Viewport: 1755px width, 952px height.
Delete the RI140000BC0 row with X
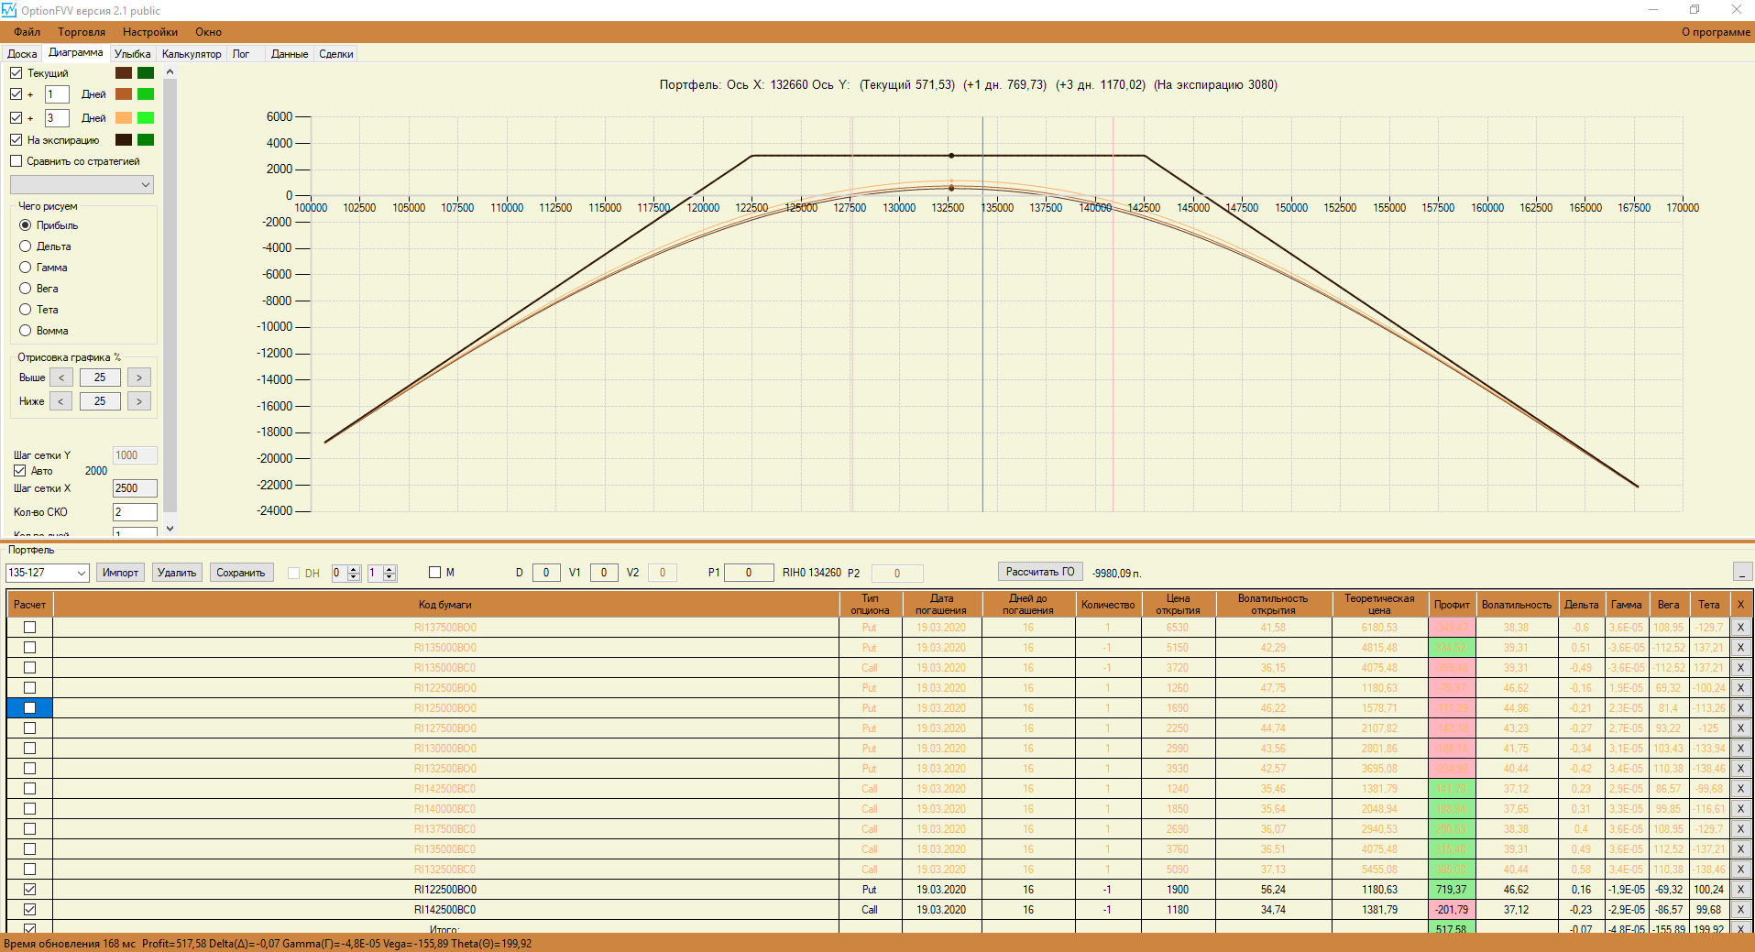point(1740,809)
